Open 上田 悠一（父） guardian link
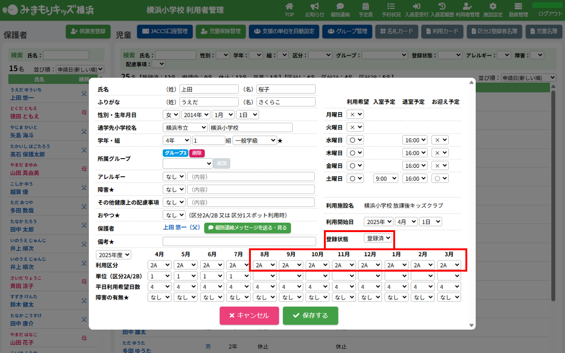The height and width of the screenshot is (353, 565). (x=182, y=228)
